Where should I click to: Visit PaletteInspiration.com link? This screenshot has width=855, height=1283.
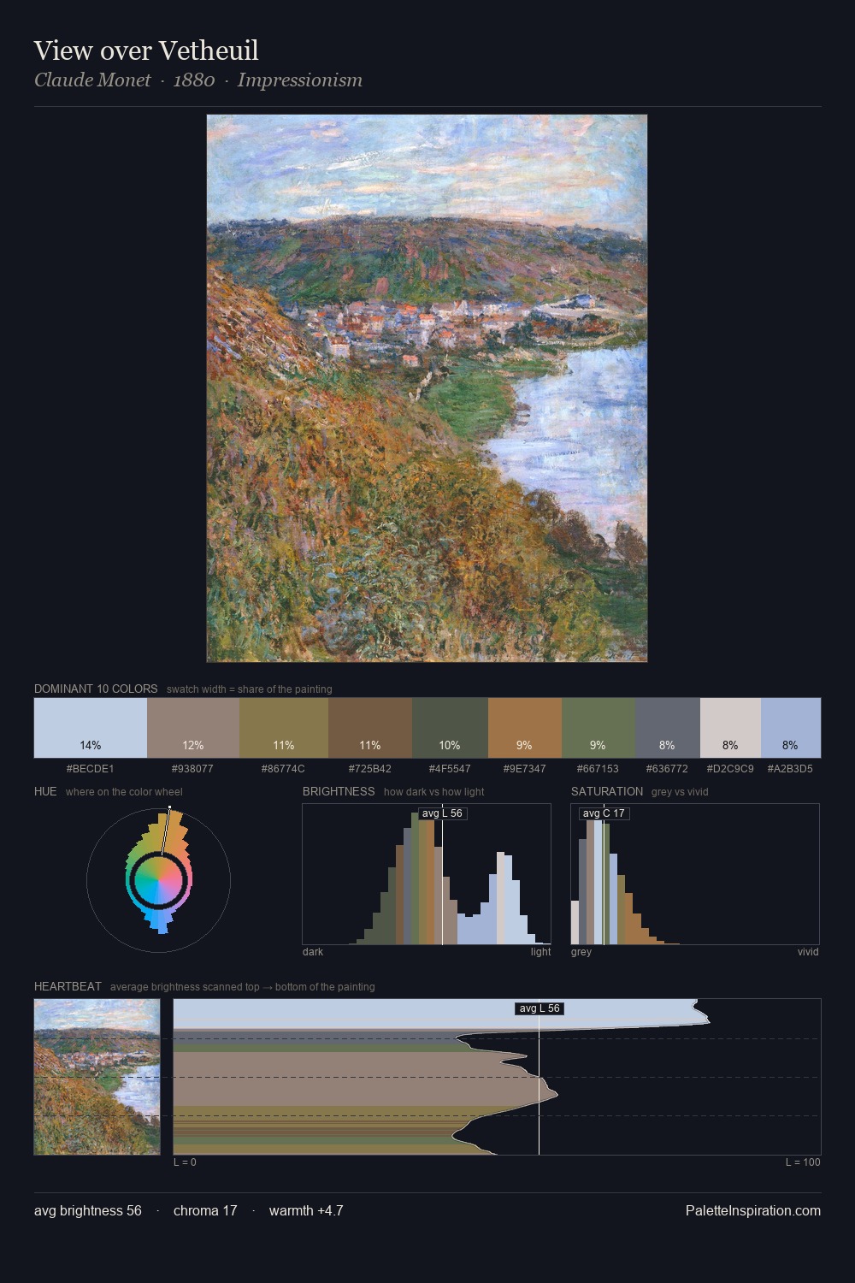(x=753, y=1210)
